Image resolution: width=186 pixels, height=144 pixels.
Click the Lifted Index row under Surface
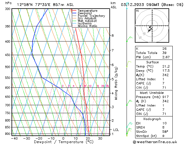point(154,79)
